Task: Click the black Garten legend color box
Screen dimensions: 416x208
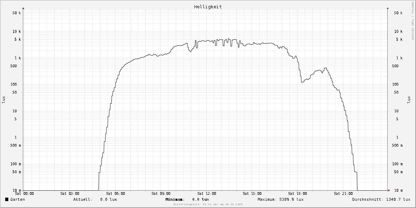Action: coord(7,199)
